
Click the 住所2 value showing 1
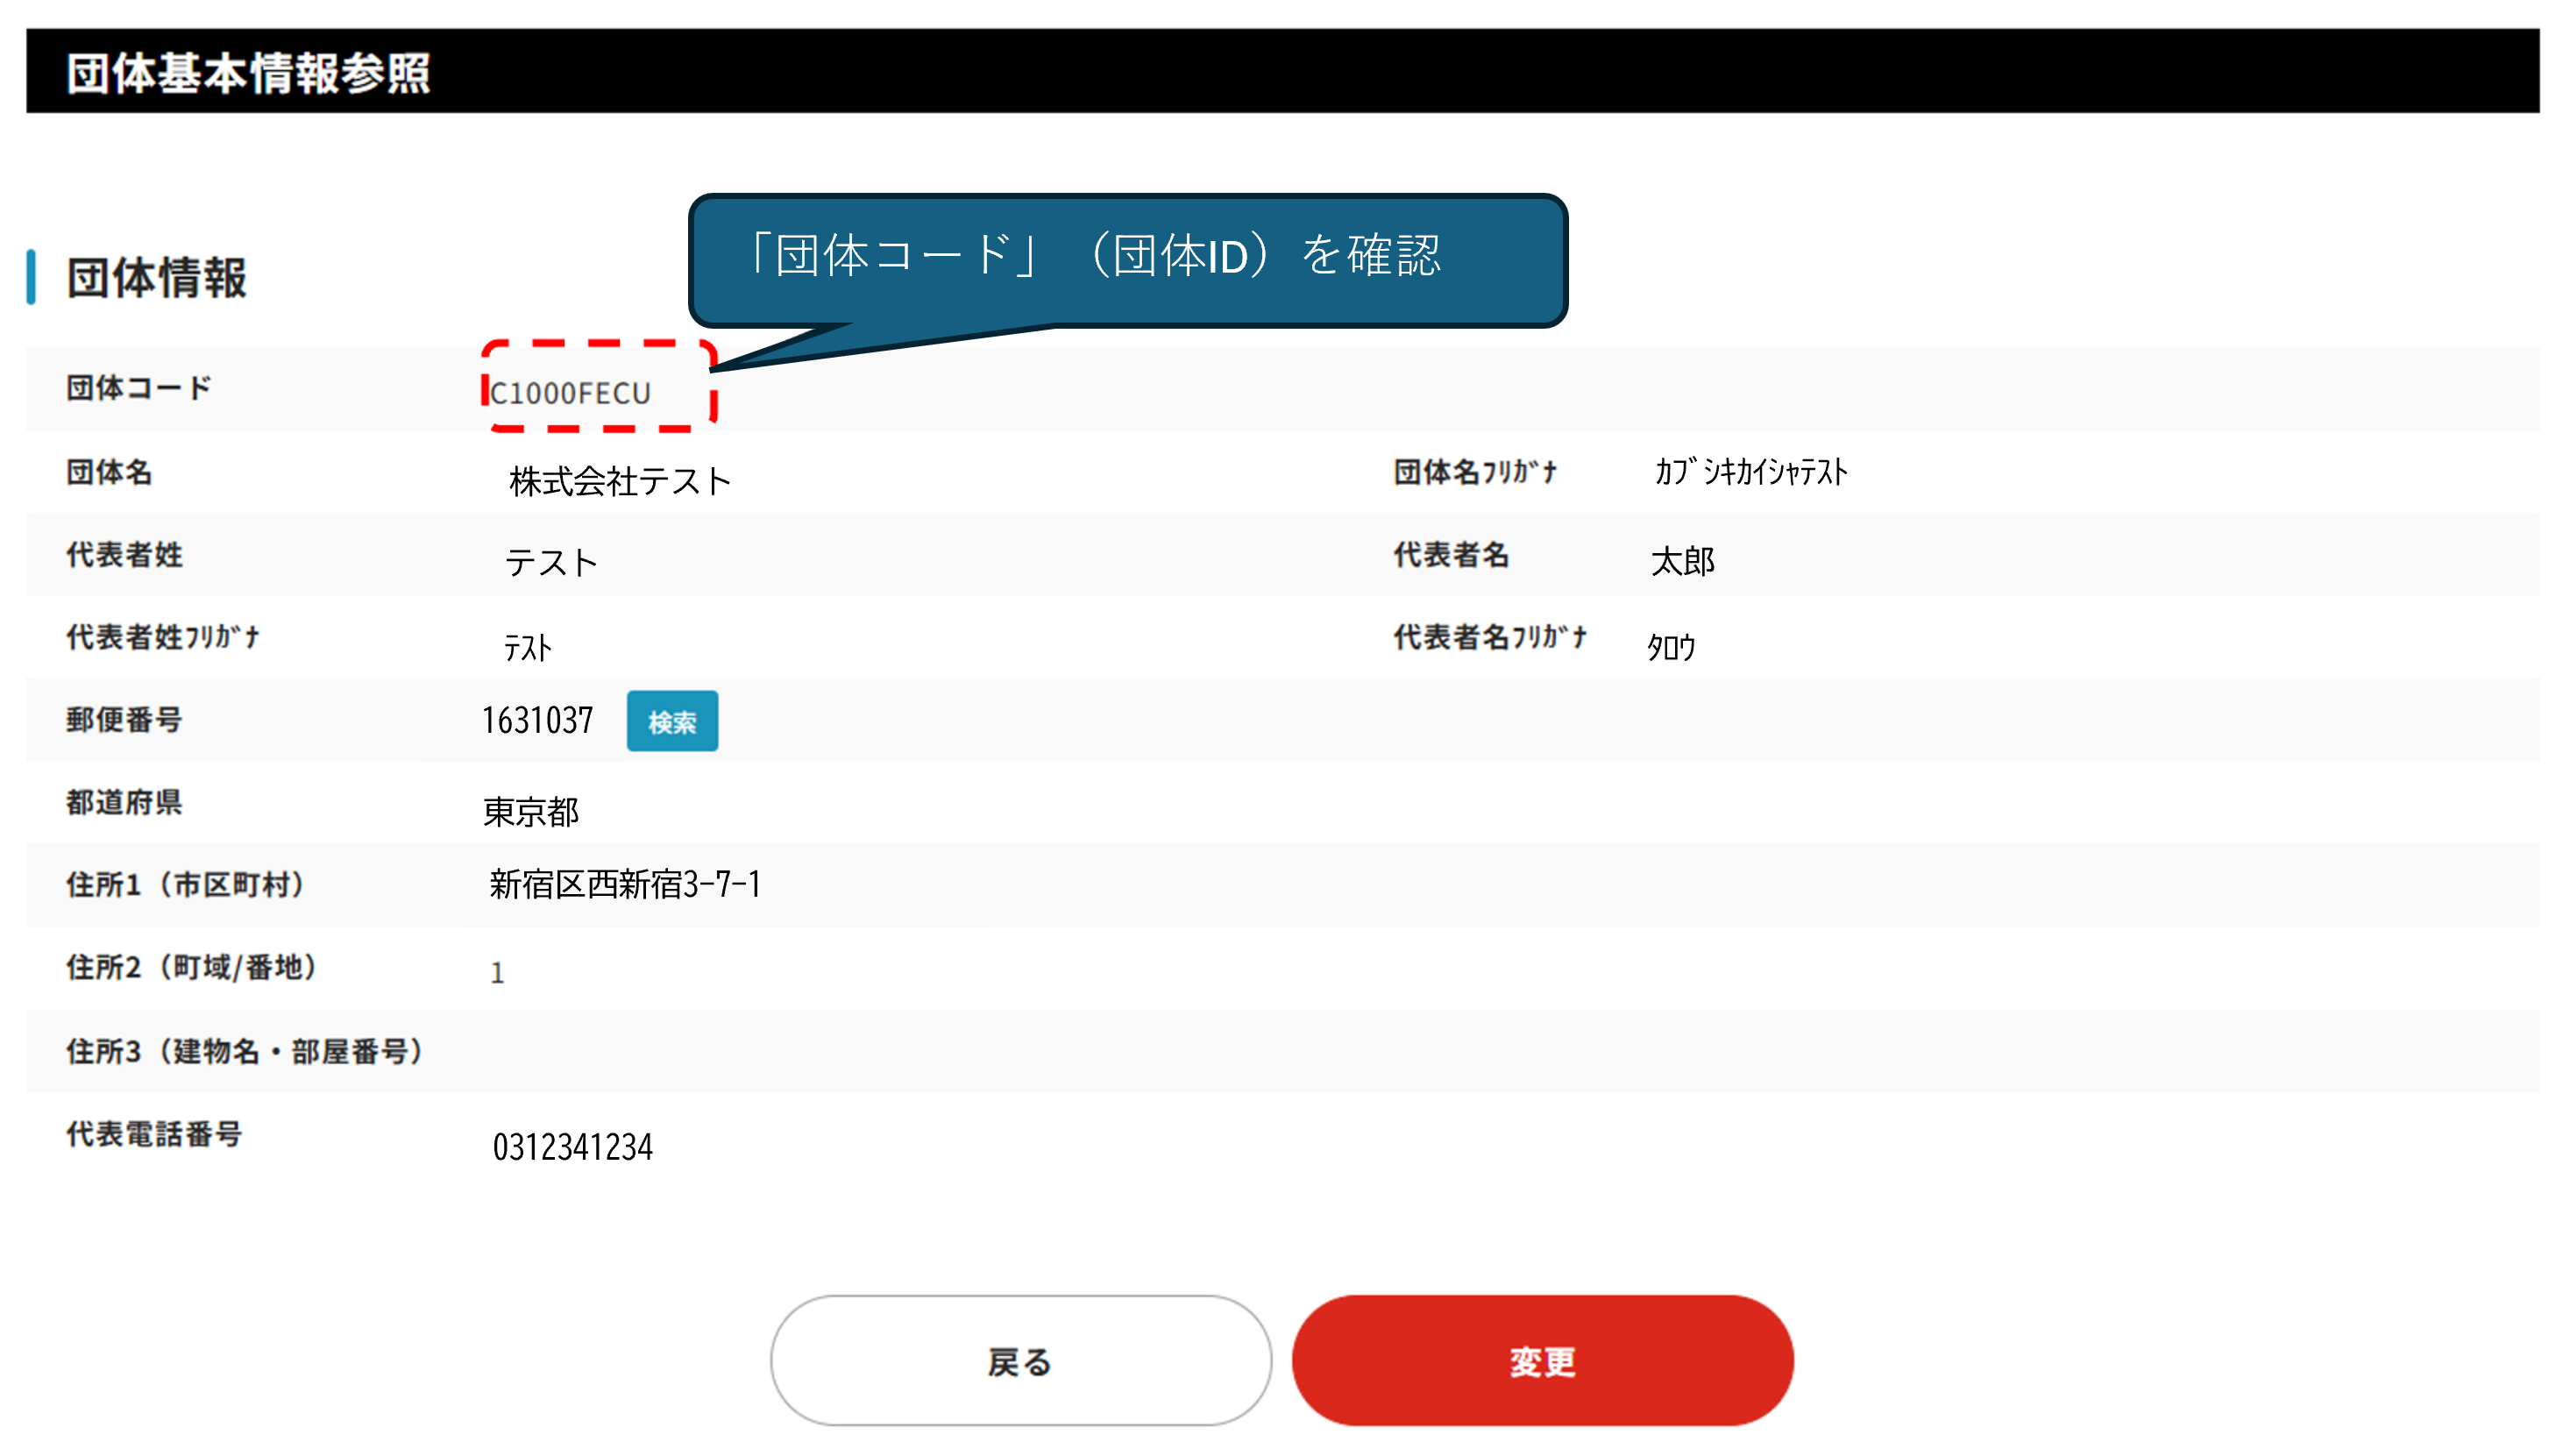[x=497, y=972]
